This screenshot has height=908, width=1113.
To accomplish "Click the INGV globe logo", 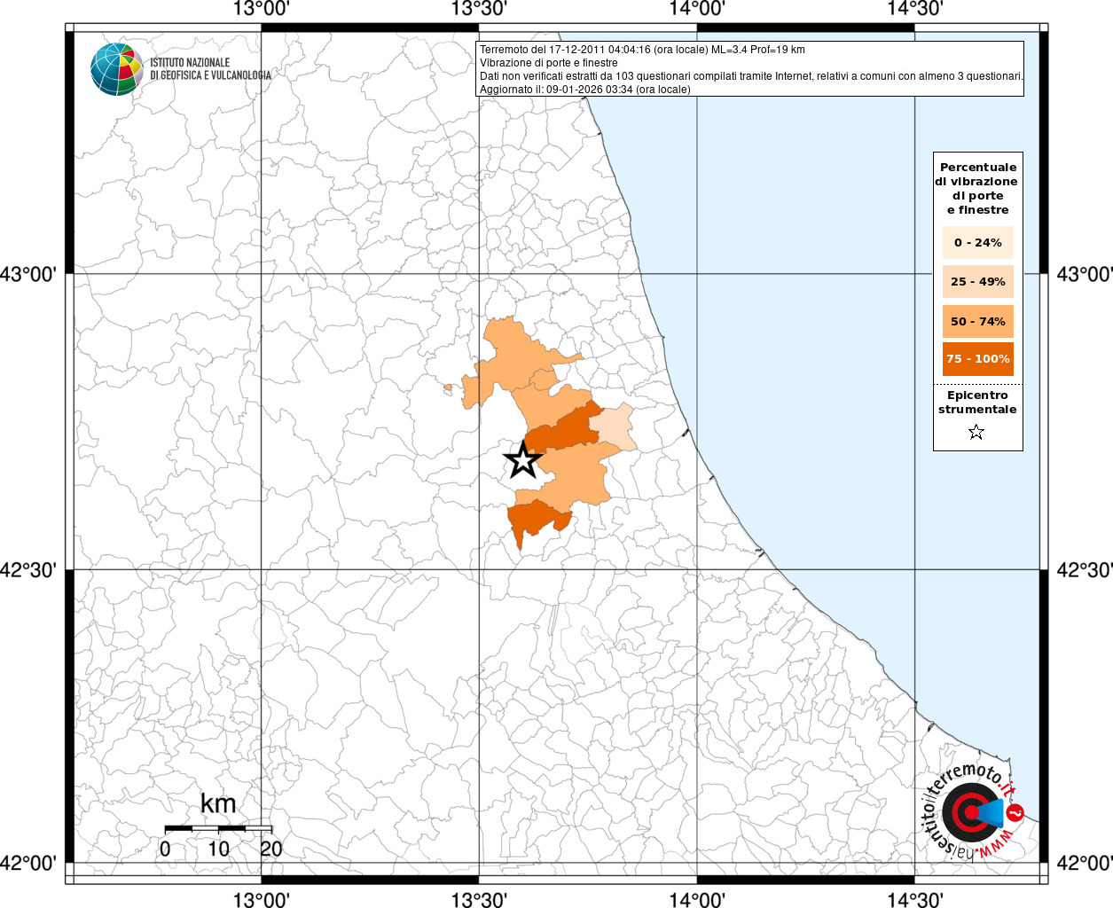I will (116, 69).
